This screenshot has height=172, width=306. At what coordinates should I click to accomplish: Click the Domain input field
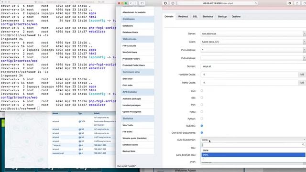tap(253, 66)
